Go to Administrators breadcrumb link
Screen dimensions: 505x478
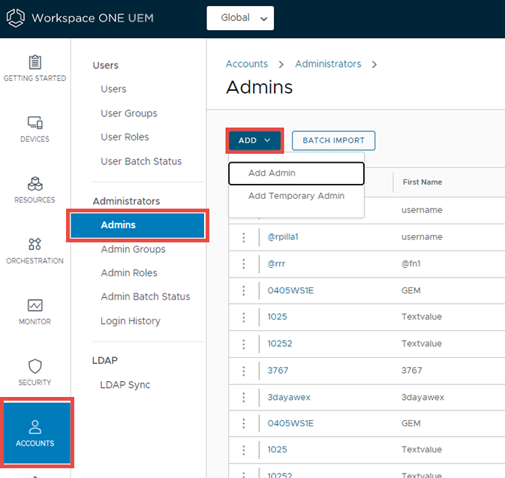(328, 64)
